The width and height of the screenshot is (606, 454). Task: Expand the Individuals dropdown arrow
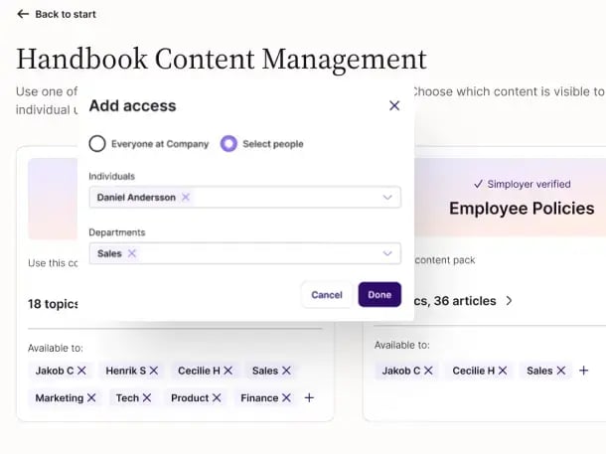pyautogui.click(x=386, y=197)
